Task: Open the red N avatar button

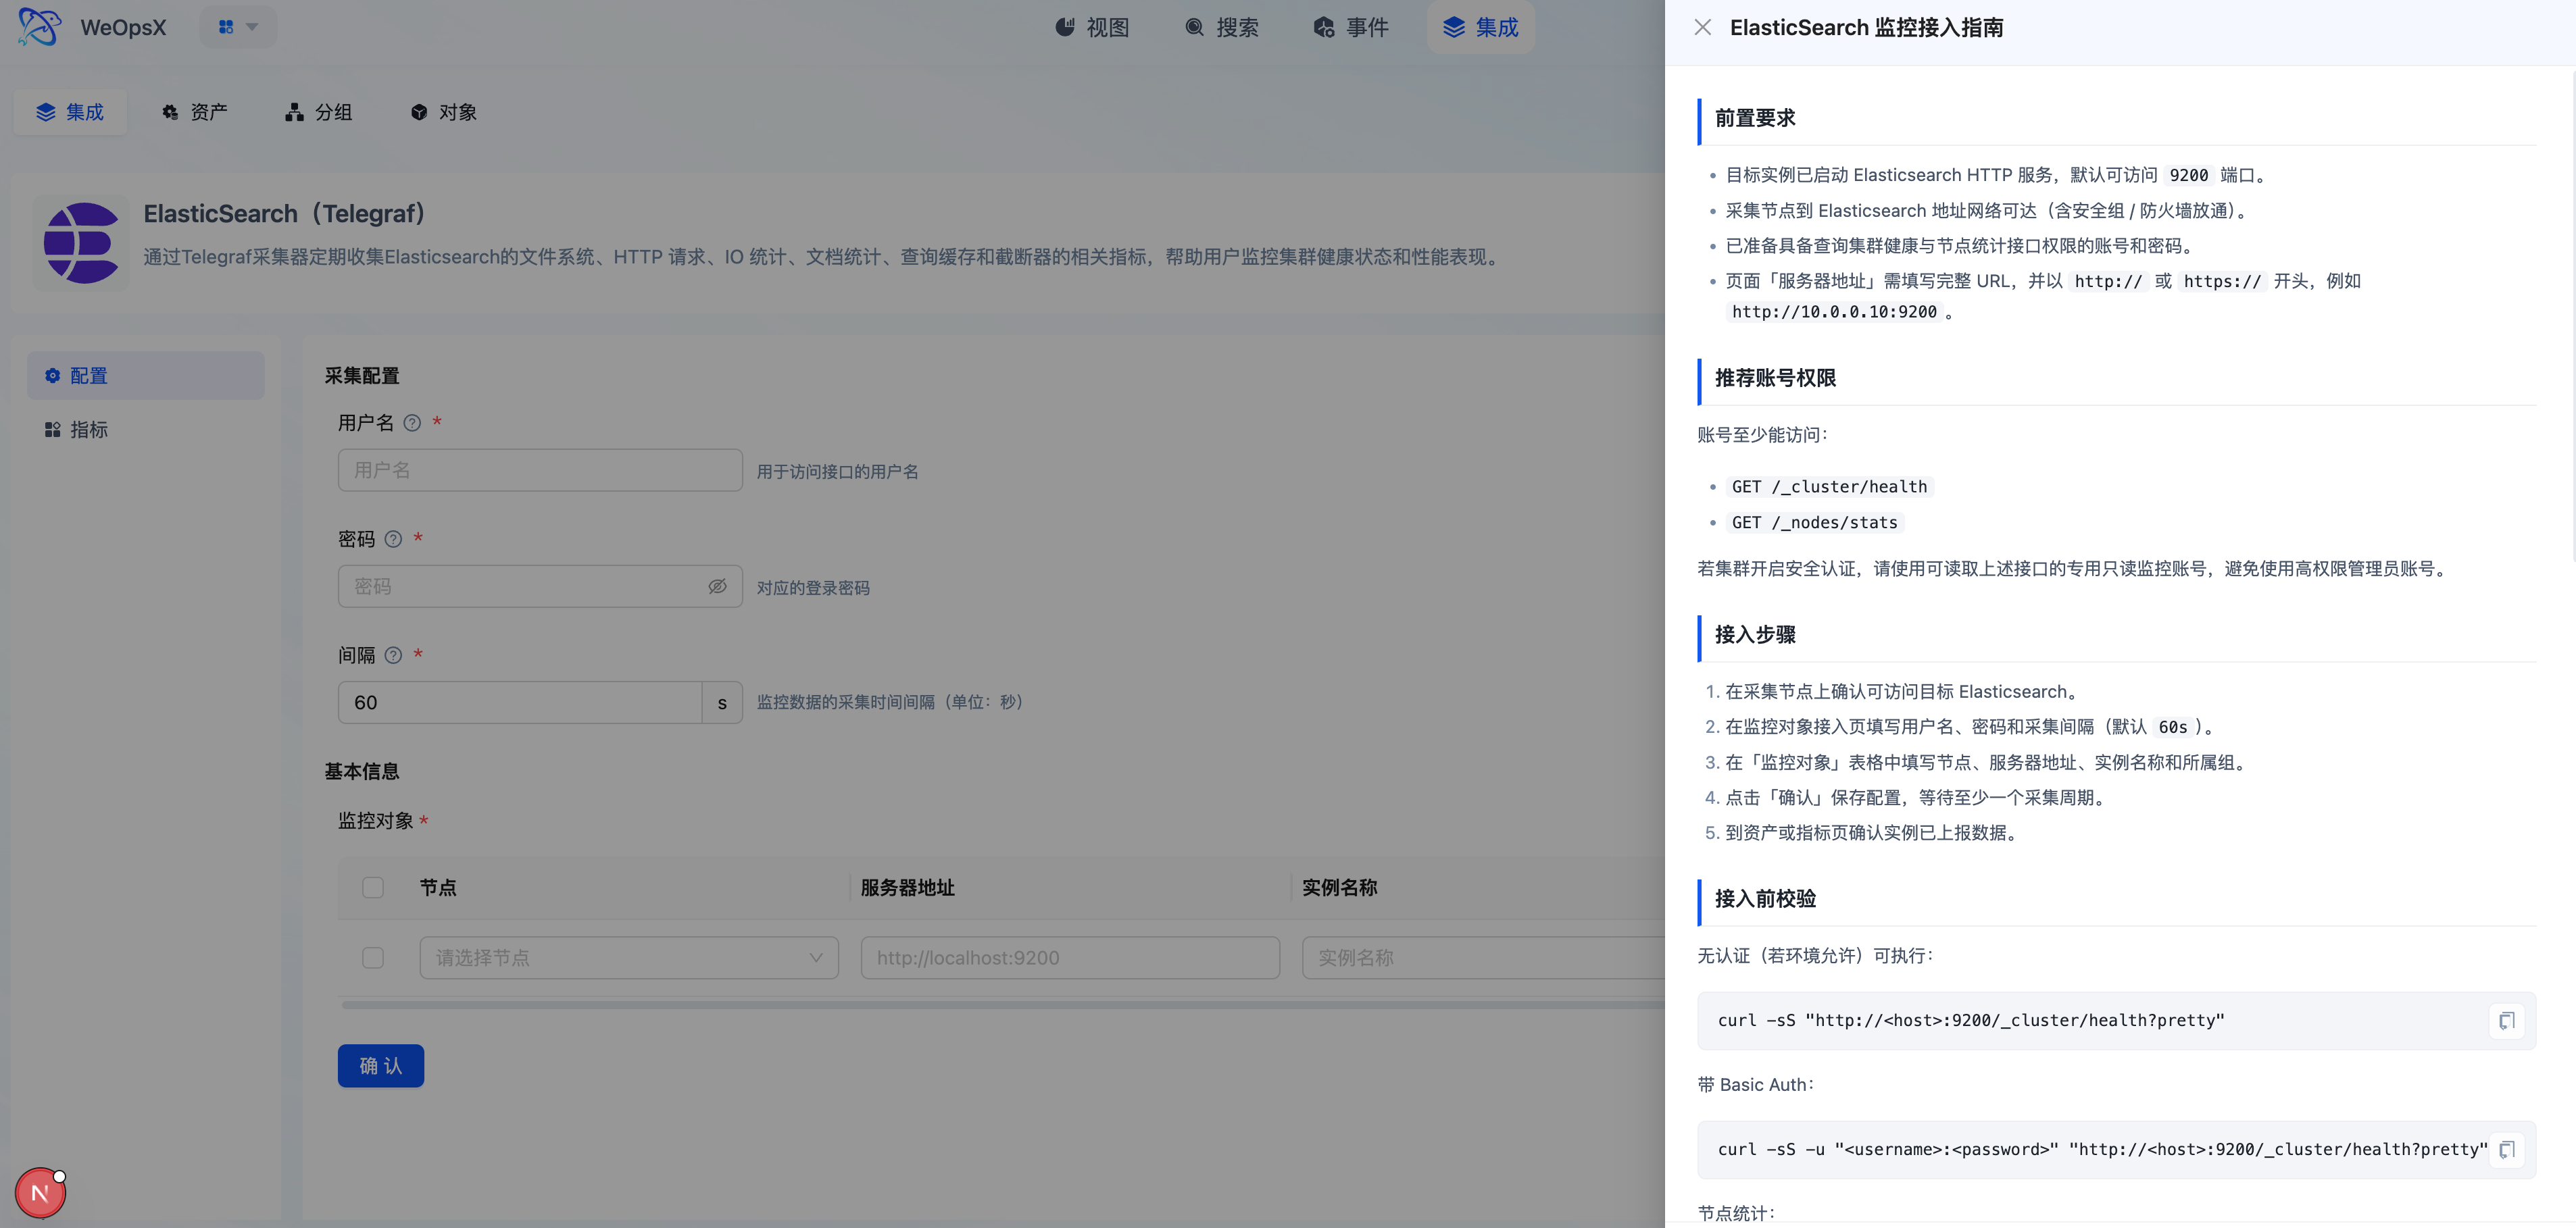Action: coord(40,1192)
